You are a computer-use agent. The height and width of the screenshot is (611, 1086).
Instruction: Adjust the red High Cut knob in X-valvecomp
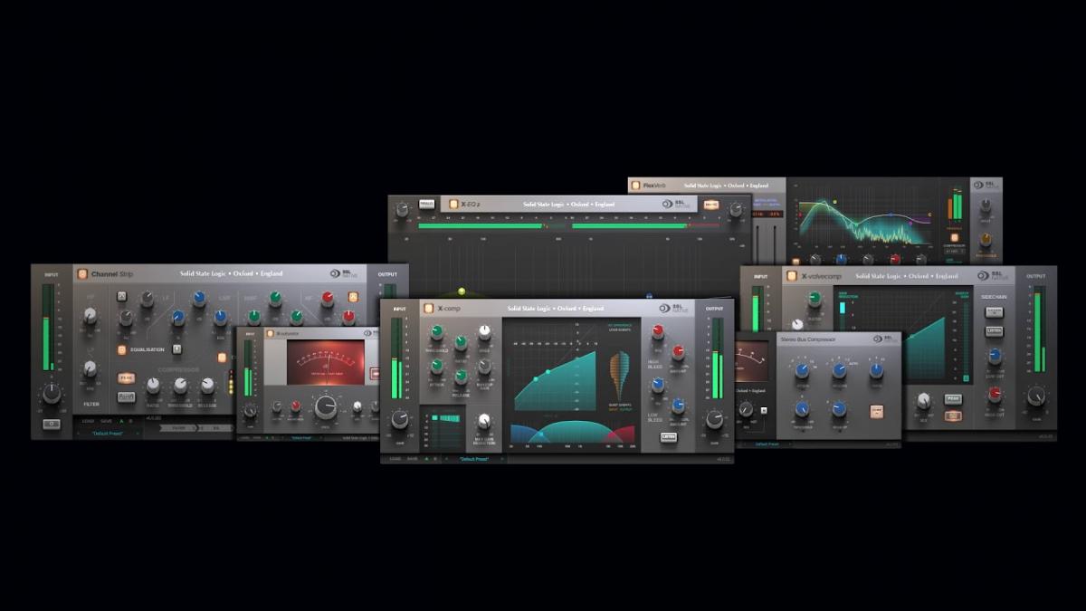click(995, 395)
